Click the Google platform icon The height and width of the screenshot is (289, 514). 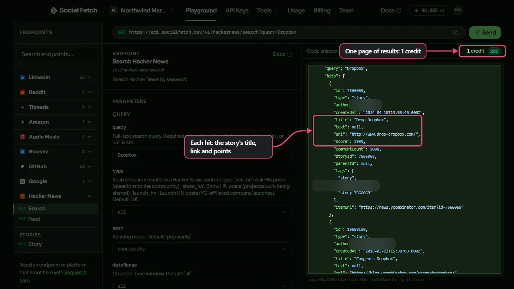22,181
